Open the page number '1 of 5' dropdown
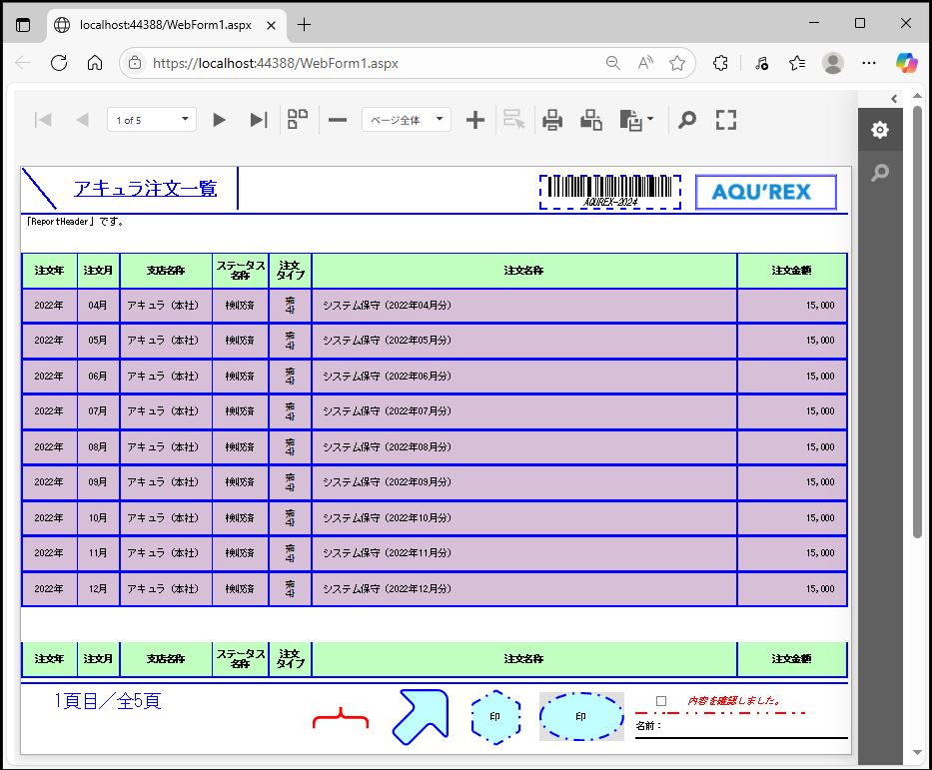This screenshot has height=770, width=932. click(x=152, y=120)
